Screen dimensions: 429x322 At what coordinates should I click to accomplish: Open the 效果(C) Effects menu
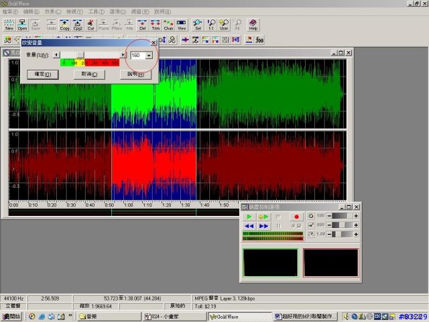(53, 11)
